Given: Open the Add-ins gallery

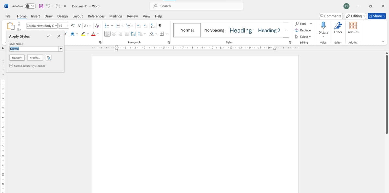Looking at the screenshot, I should 353,28.
